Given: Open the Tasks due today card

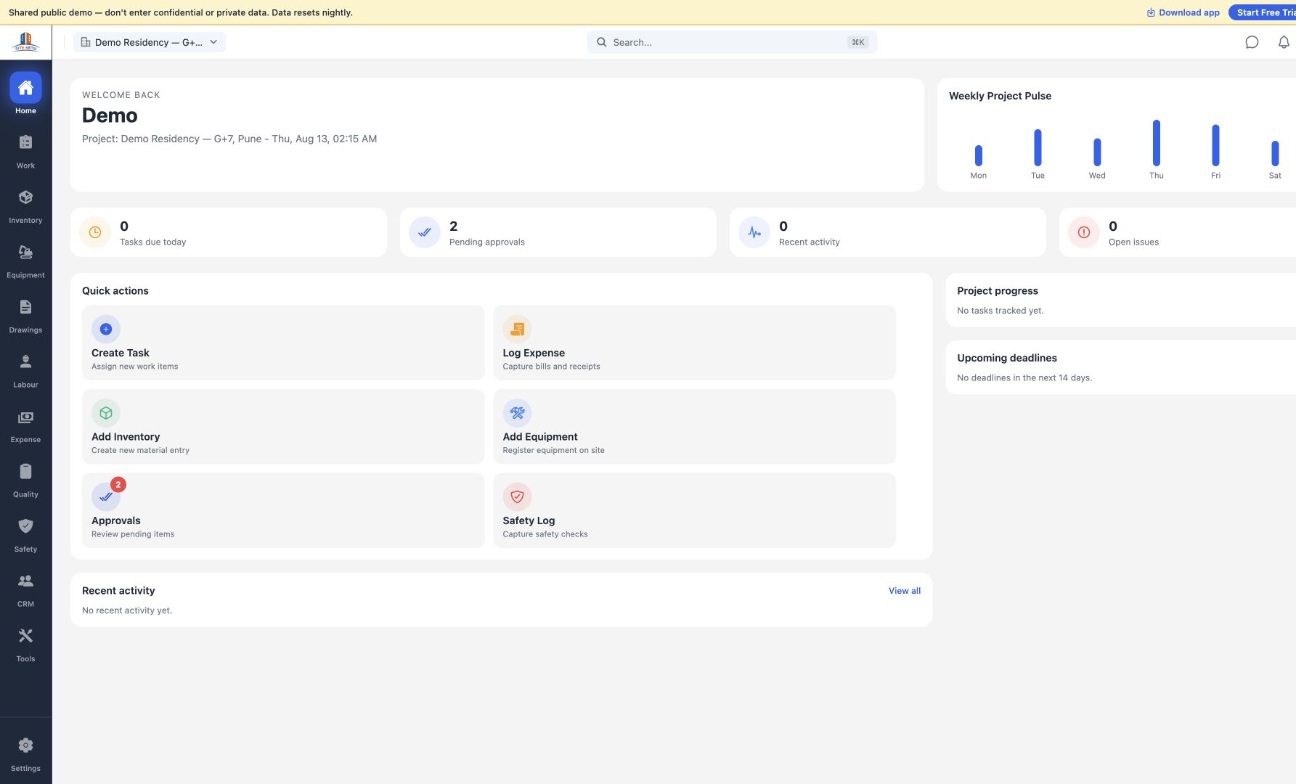Looking at the screenshot, I should [229, 232].
